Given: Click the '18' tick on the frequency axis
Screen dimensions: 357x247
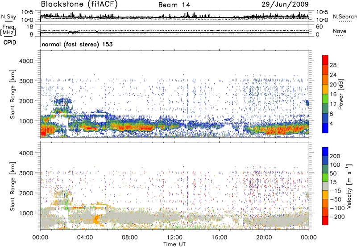Looking at the screenshot, I should (30, 27).
